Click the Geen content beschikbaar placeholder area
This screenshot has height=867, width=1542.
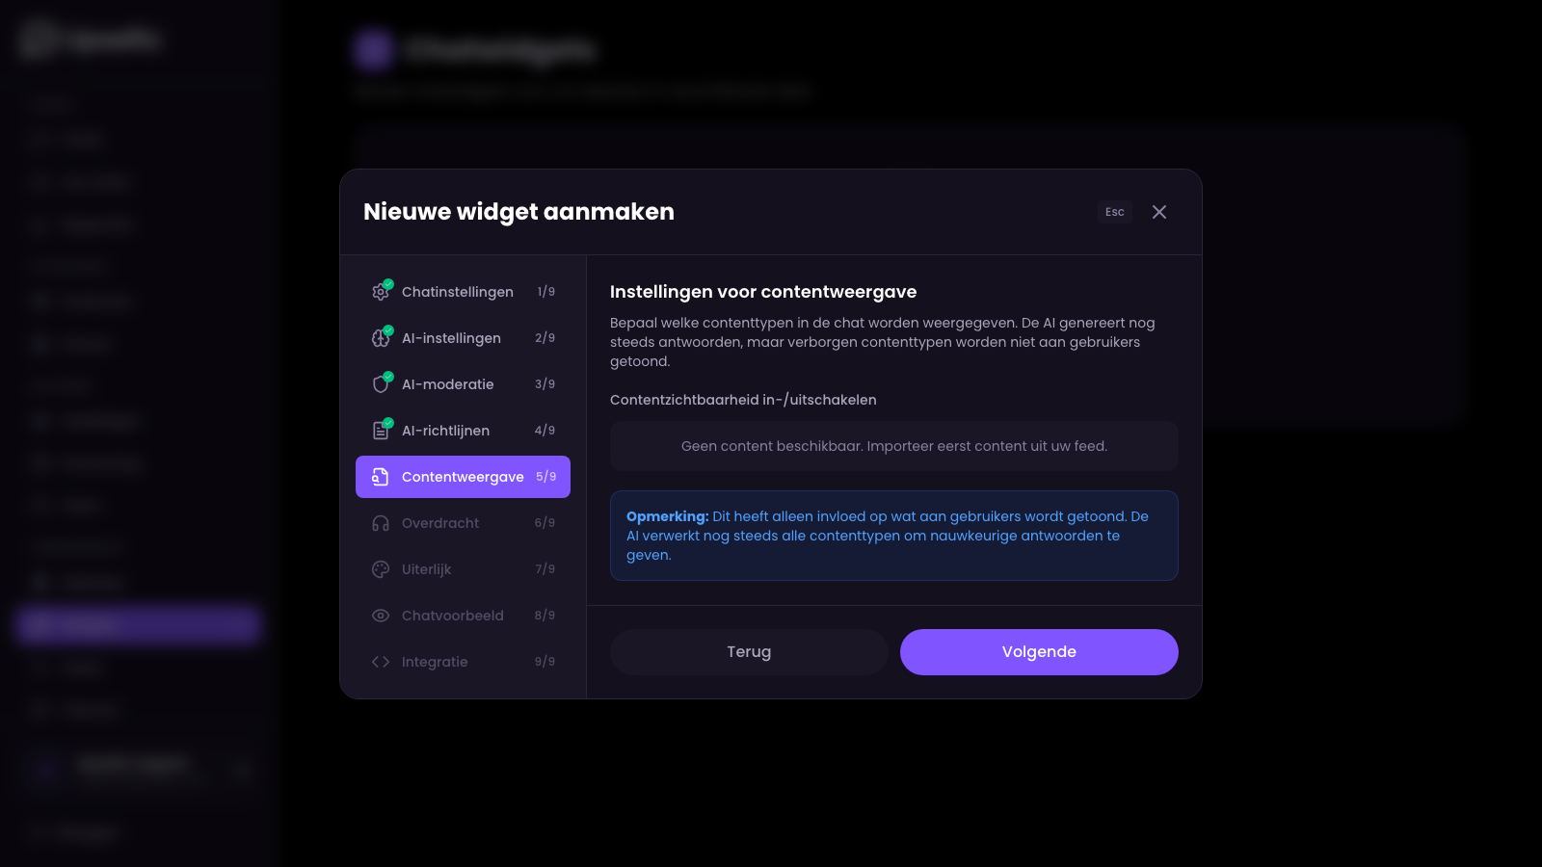coord(893,446)
